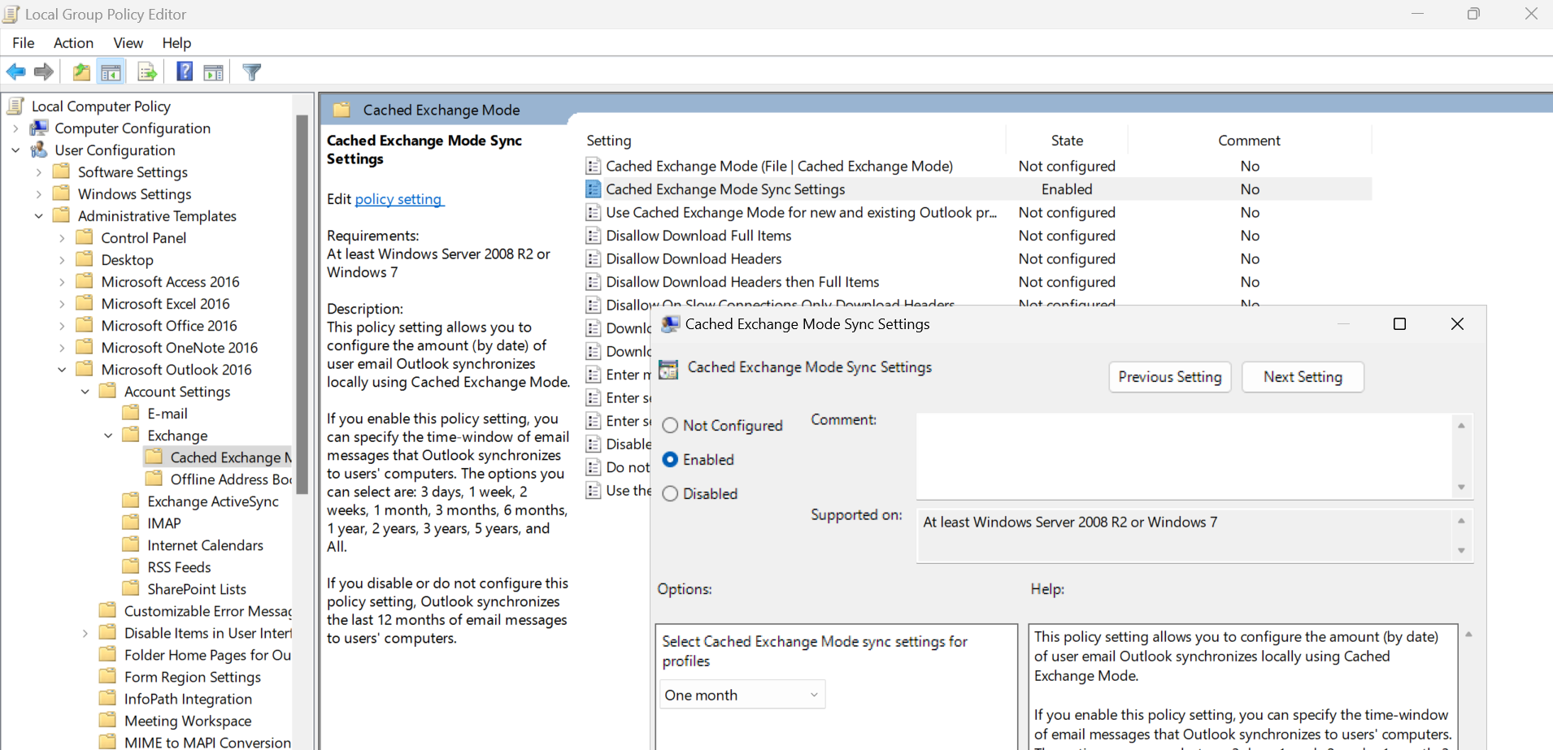Click the Next Setting button

click(1302, 377)
